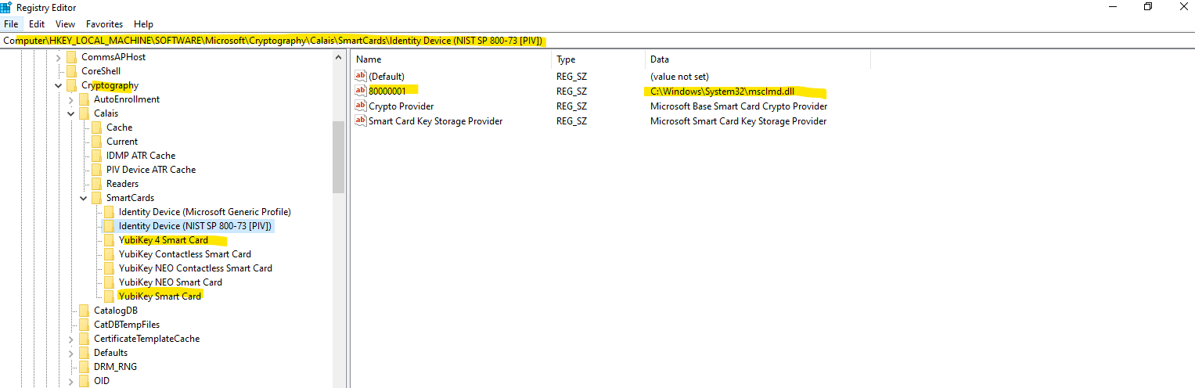Collapse the SmartCards key
Image resolution: width=1195 pixels, height=388 pixels.
pos(84,198)
